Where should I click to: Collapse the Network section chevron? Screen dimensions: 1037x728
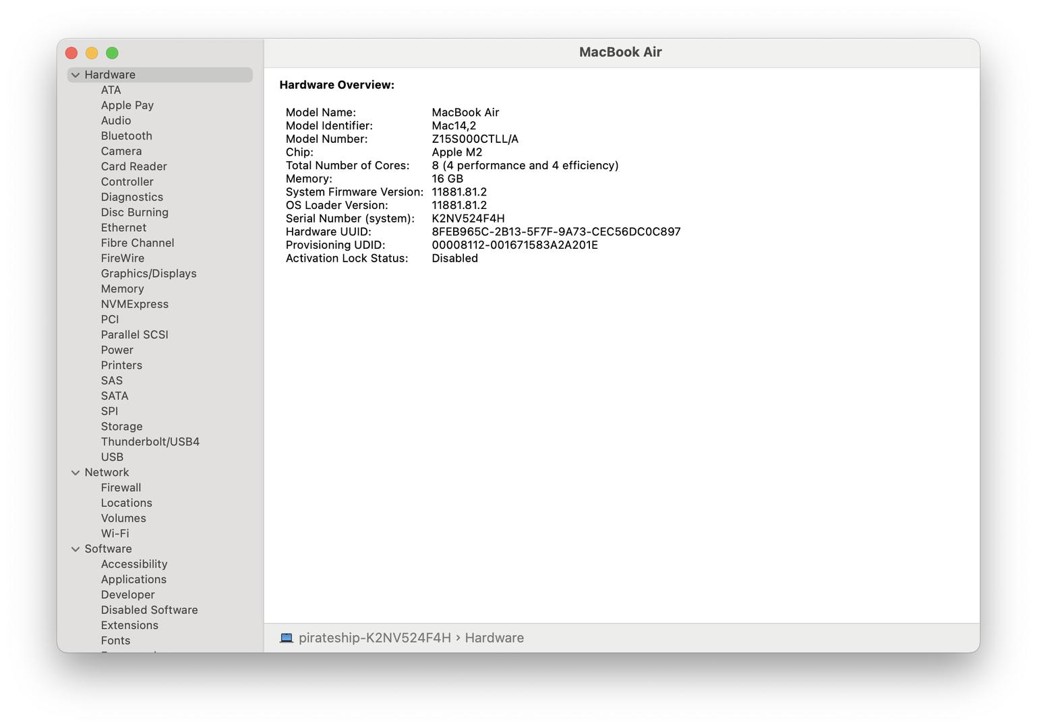click(x=76, y=473)
